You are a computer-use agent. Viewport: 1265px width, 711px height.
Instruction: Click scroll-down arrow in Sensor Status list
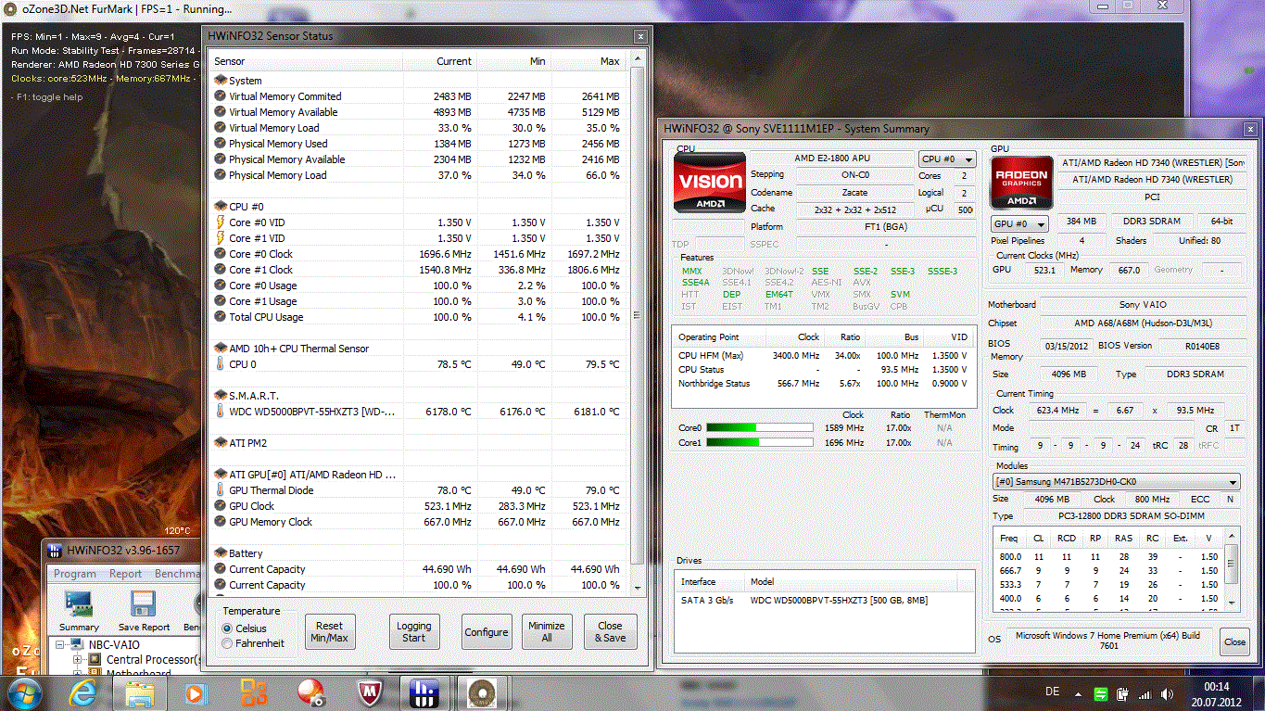(636, 587)
